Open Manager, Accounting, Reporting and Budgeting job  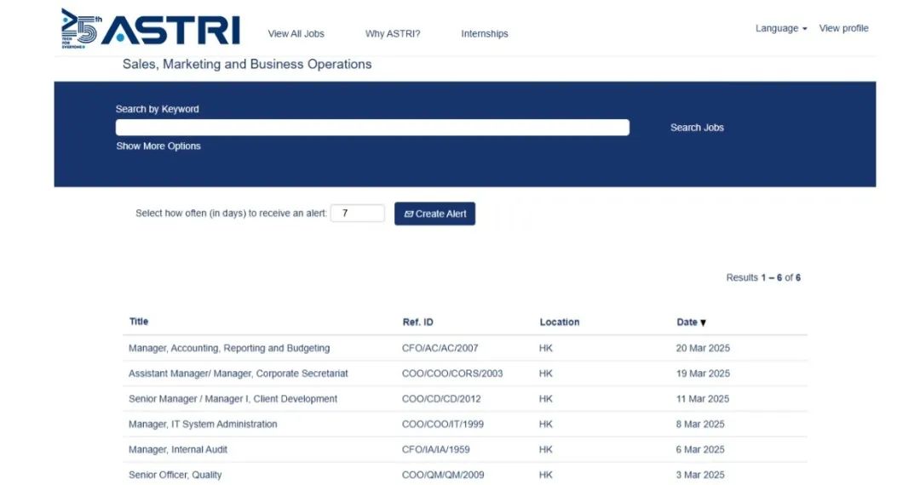pos(229,348)
